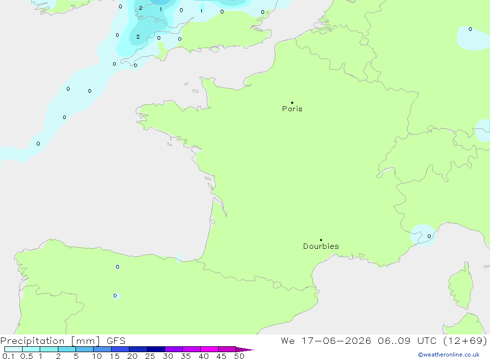This screenshot has height=359, width=490.
Task: Click the legend value '25'
Action: 150,356
